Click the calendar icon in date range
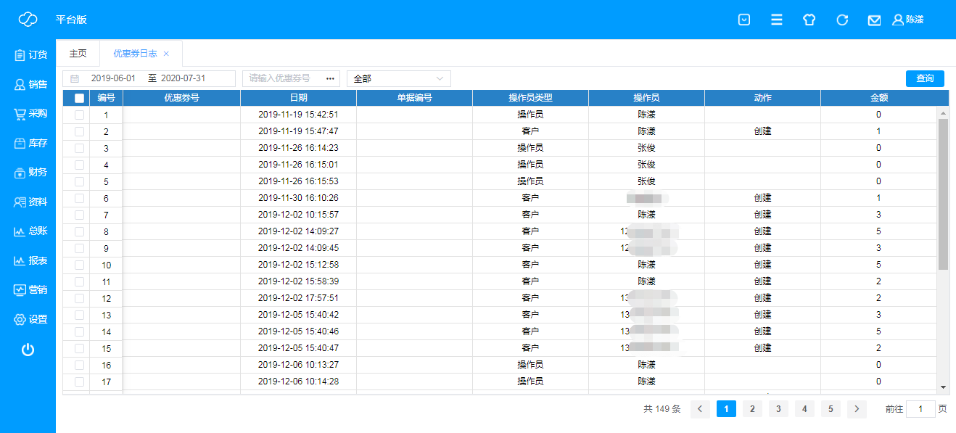Image resolution: width=956 pixels, height=433 pixels. [75, 78]
